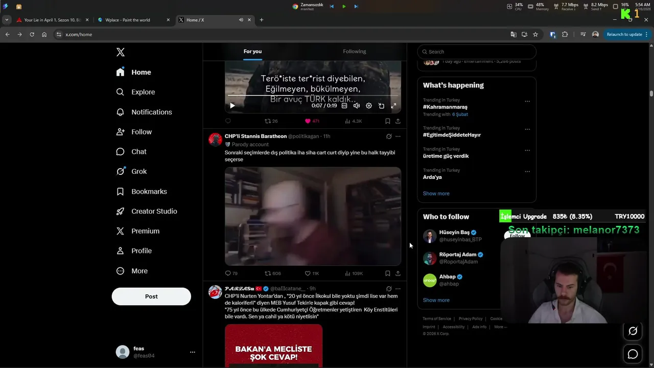Go to Home in sidebar
Screen dimensions: 654x368
(134, 72)
